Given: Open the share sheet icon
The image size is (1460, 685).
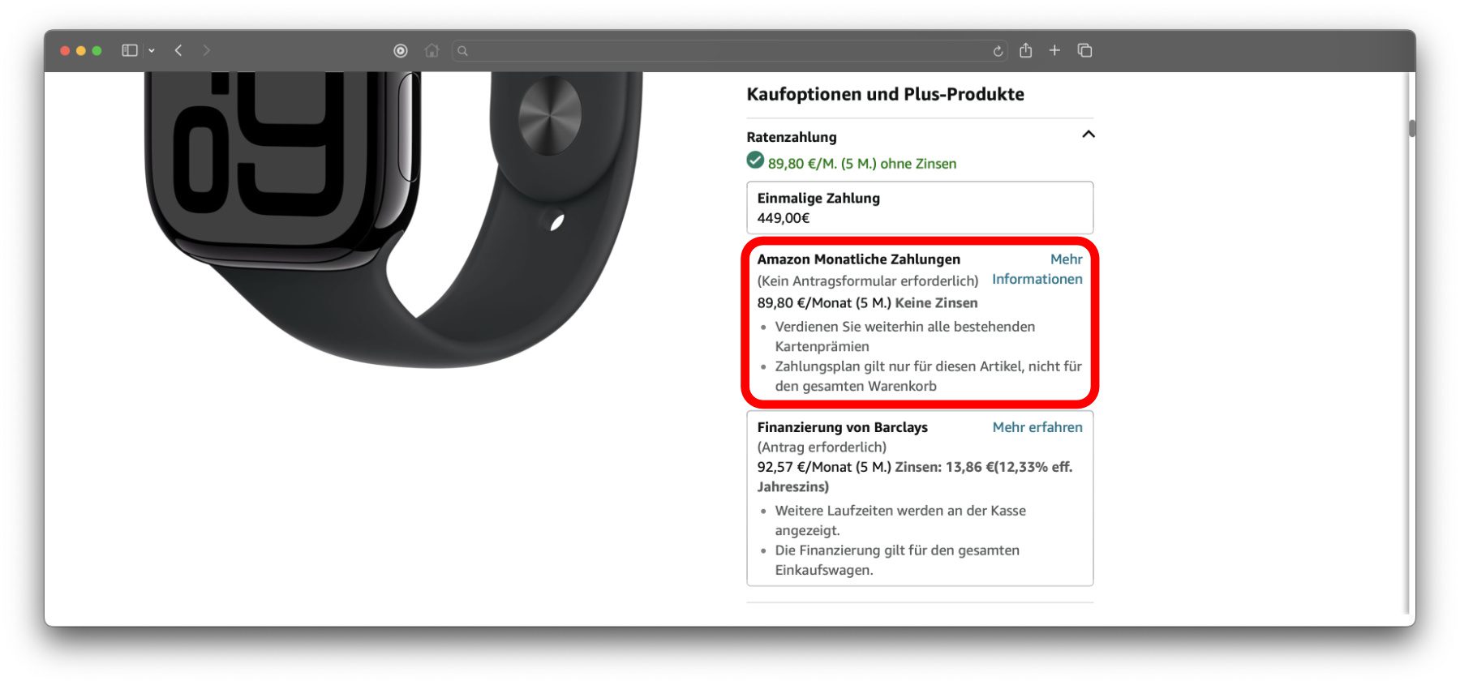Looking at the screenshot, I should coord(1026,50).
